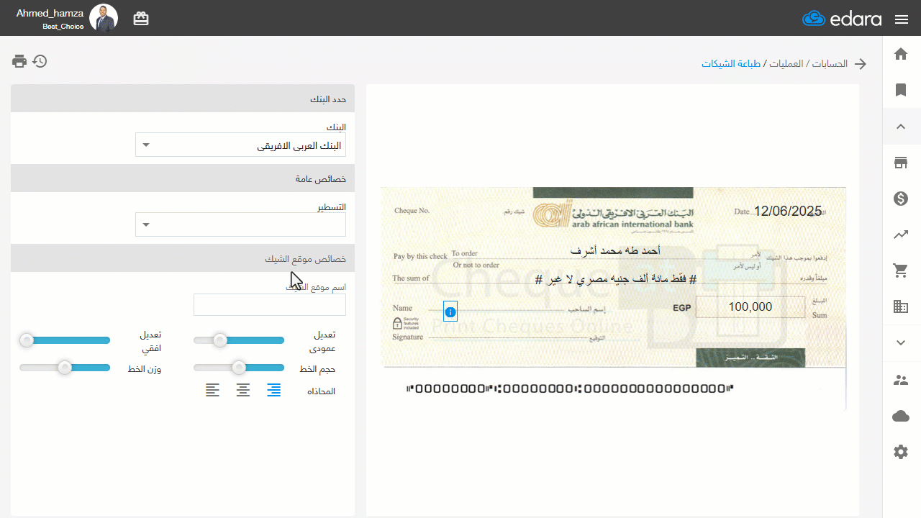Screen dimensions: 921x518
Task: Select align center option
Action: [x=243, y=390]
